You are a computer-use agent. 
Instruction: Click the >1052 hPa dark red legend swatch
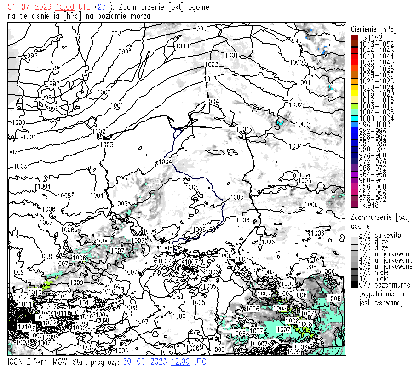(x=354, y=38)
